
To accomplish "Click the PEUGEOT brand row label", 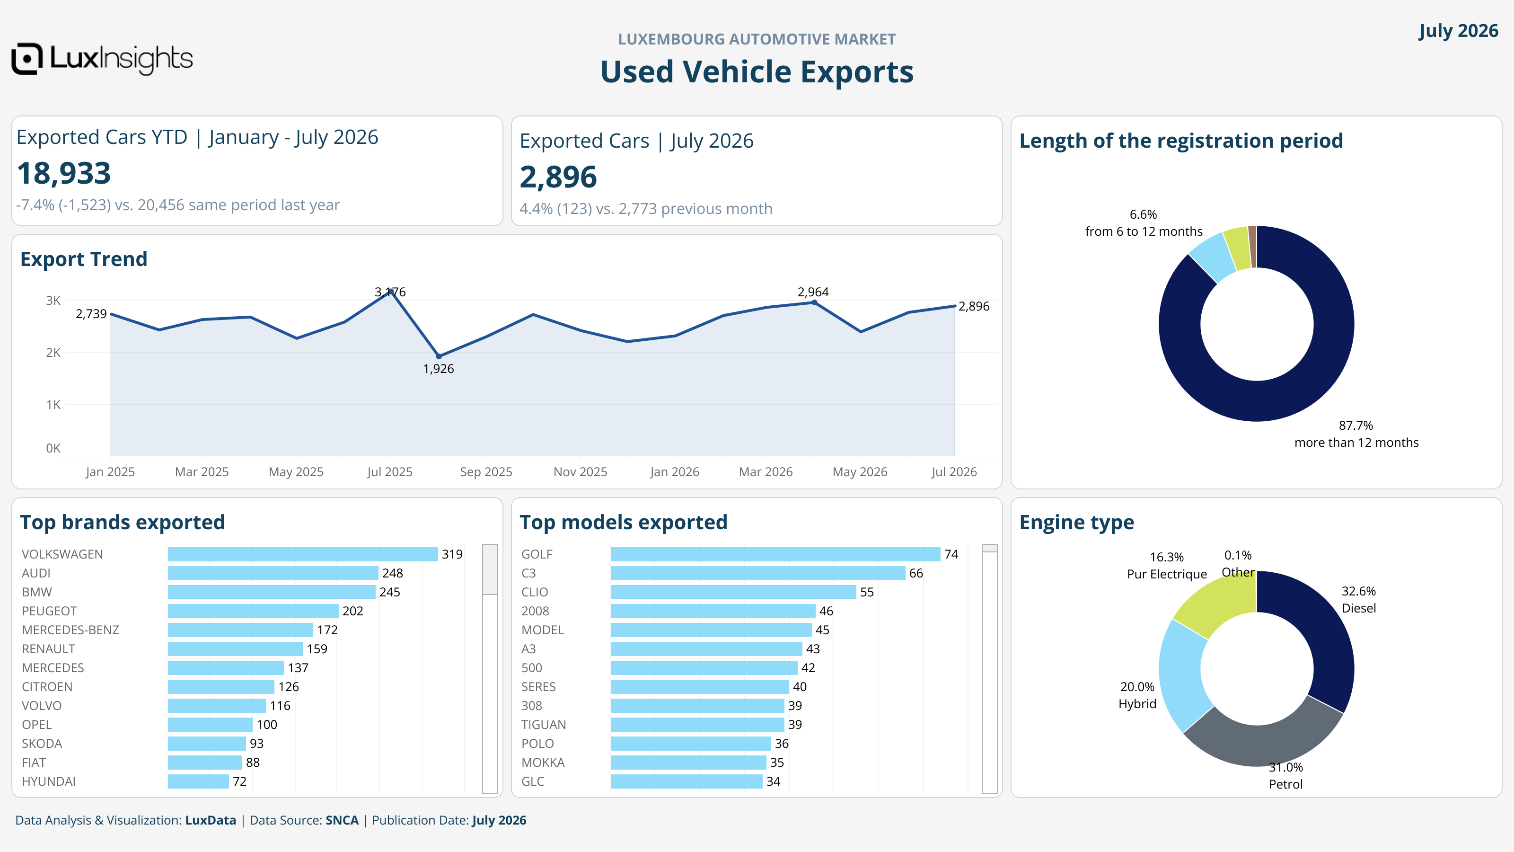I will click(49, 611).
